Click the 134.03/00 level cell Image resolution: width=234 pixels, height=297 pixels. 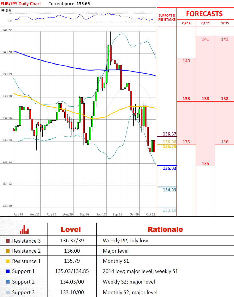click(72, 282)
